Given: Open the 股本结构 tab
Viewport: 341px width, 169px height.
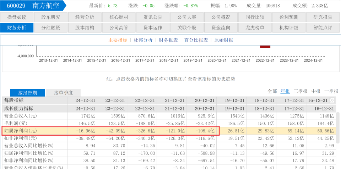Looking at the screenshot, I should pos(85,28).
